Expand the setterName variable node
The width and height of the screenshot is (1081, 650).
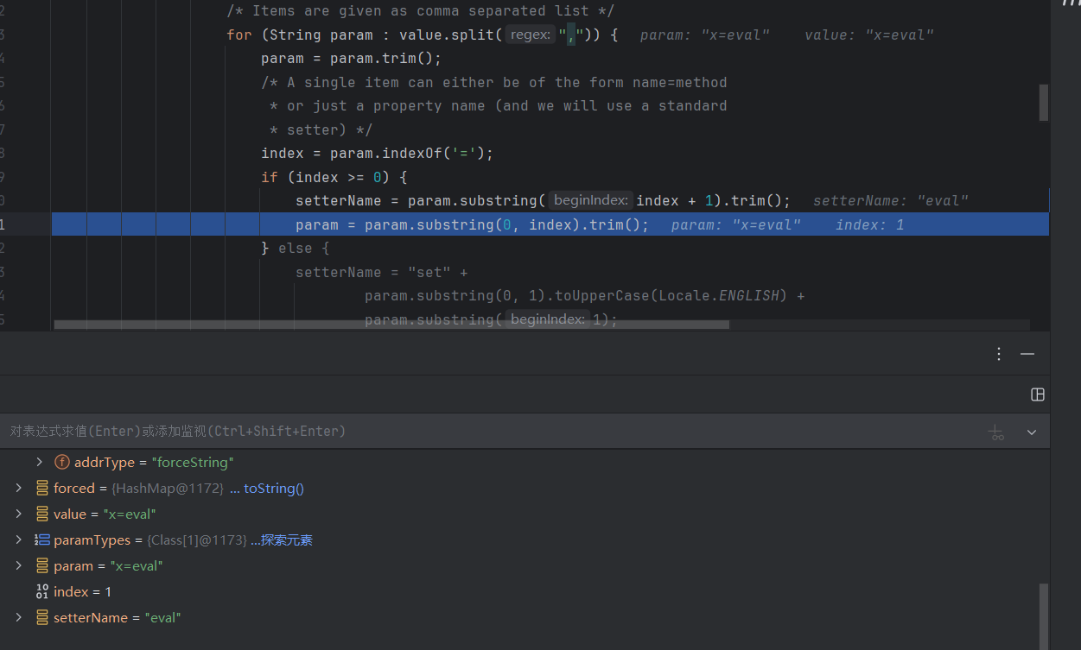(x=19, y=618)
